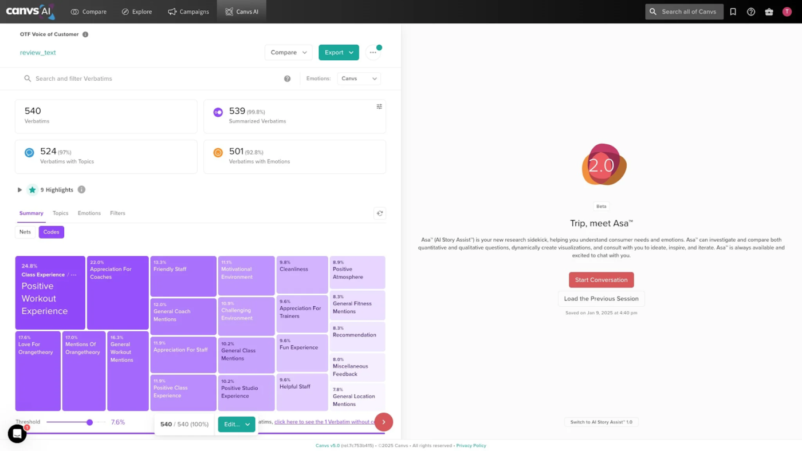Viewport: 802px width, 451px height.
Task: Select the General Workout Mentions tile
Action: (128, 371)
